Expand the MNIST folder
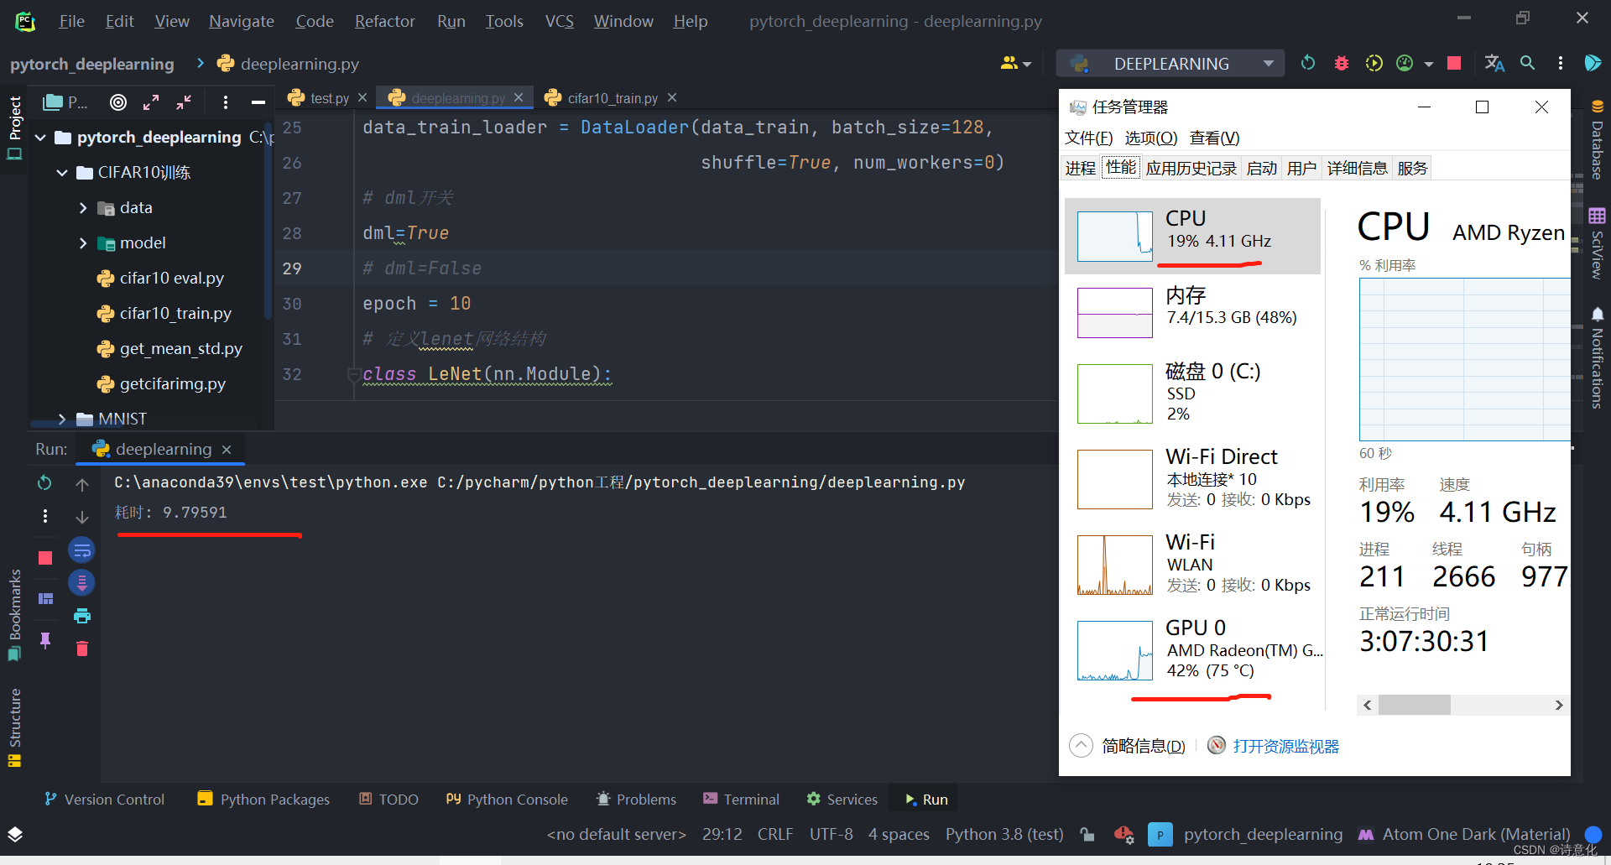 pos(62,418)
